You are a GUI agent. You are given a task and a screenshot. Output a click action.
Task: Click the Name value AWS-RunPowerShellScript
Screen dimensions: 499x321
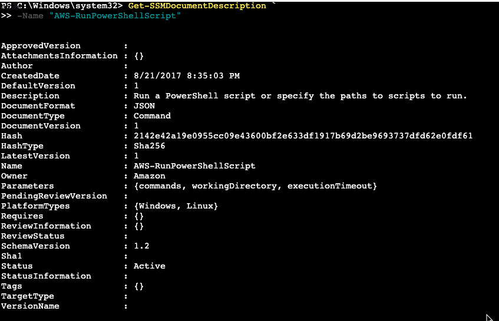tap(194, 166)
